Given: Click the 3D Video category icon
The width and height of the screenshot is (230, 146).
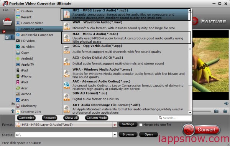Looking at the screenshot, I should pos(18,46).
